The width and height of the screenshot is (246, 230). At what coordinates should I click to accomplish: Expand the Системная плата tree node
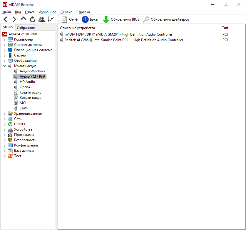click(x=4, y=45)
